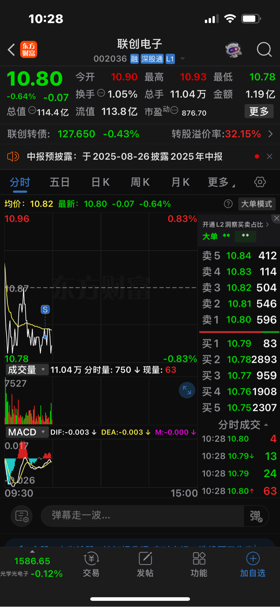
Task: Expand the stock code dropdown triangle
Action: pos(183,59)
